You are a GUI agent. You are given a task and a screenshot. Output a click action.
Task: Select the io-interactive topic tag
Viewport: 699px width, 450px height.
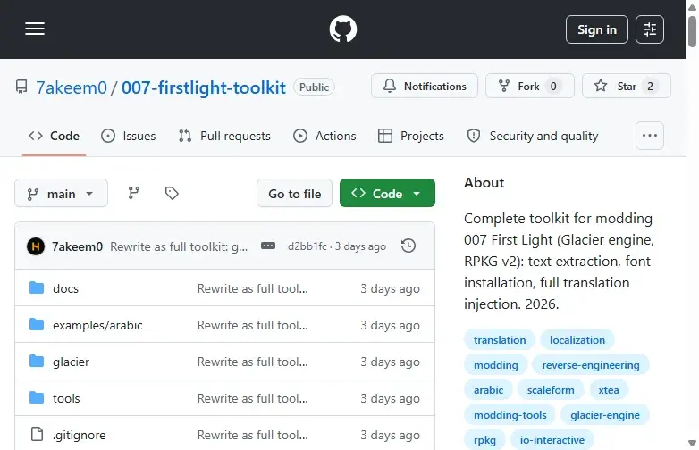tap(552, 440)
